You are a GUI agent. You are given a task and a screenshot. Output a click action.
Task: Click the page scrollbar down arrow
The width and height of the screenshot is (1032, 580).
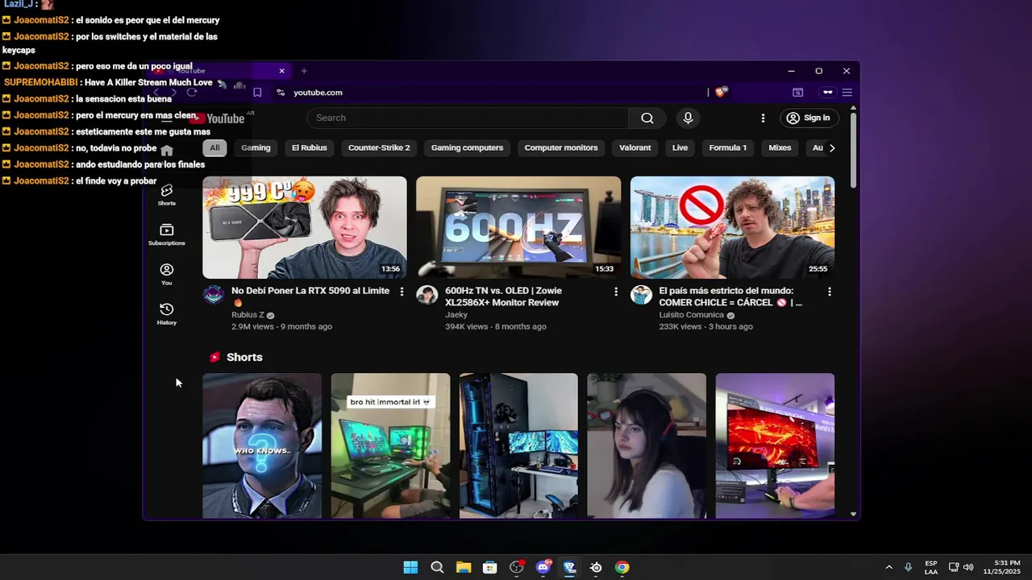(853, 514)
